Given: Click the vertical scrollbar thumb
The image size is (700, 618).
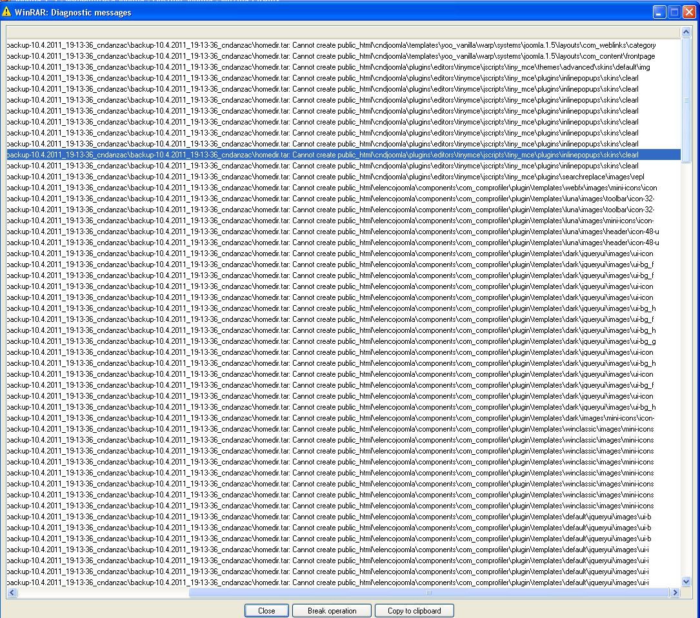Looking at the screenshot, I should tap(686, 100).
